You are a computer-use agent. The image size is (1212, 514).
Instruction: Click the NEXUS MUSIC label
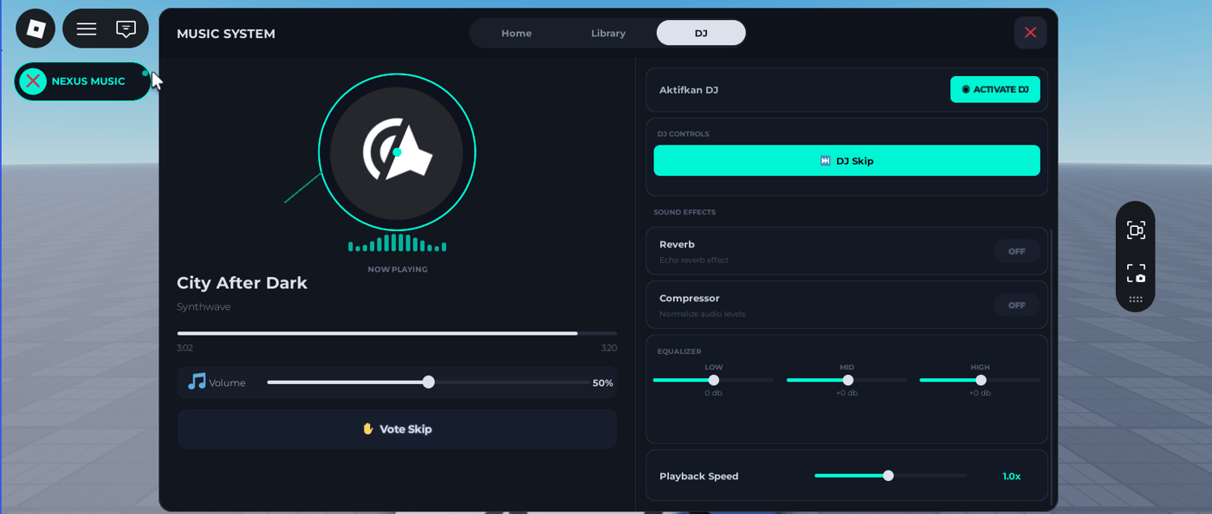[x=88, y=81]
